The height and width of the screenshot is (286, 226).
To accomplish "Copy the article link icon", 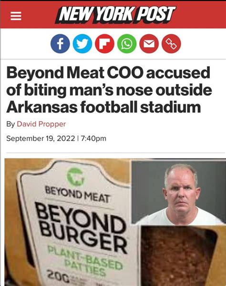I will [x=171, y=44].
